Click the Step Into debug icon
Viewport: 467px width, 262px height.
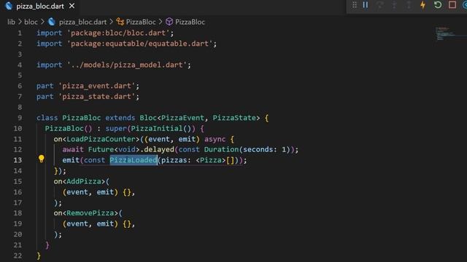394,5
